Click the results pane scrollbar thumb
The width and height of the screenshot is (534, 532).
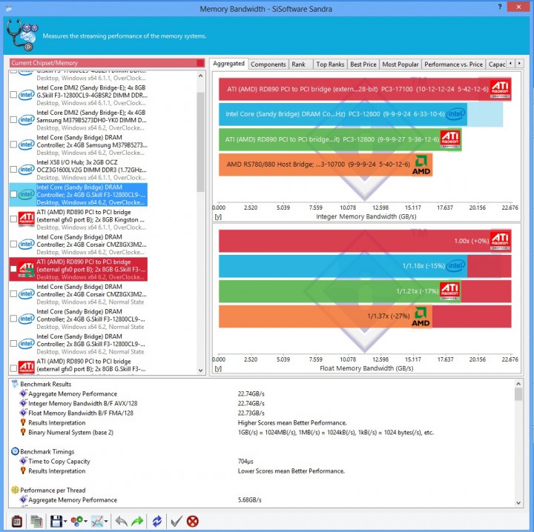[x=518, y=394]
